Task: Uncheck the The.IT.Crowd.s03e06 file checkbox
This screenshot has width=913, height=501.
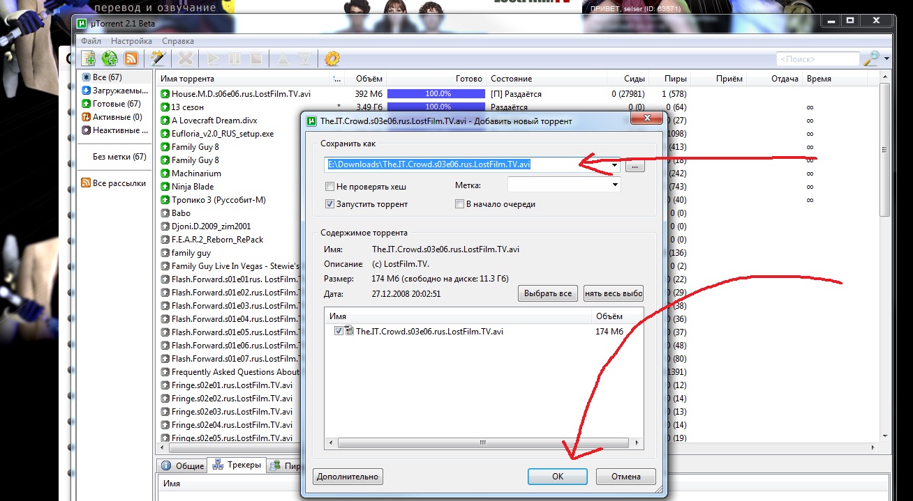Action: [x=339, y=331]
